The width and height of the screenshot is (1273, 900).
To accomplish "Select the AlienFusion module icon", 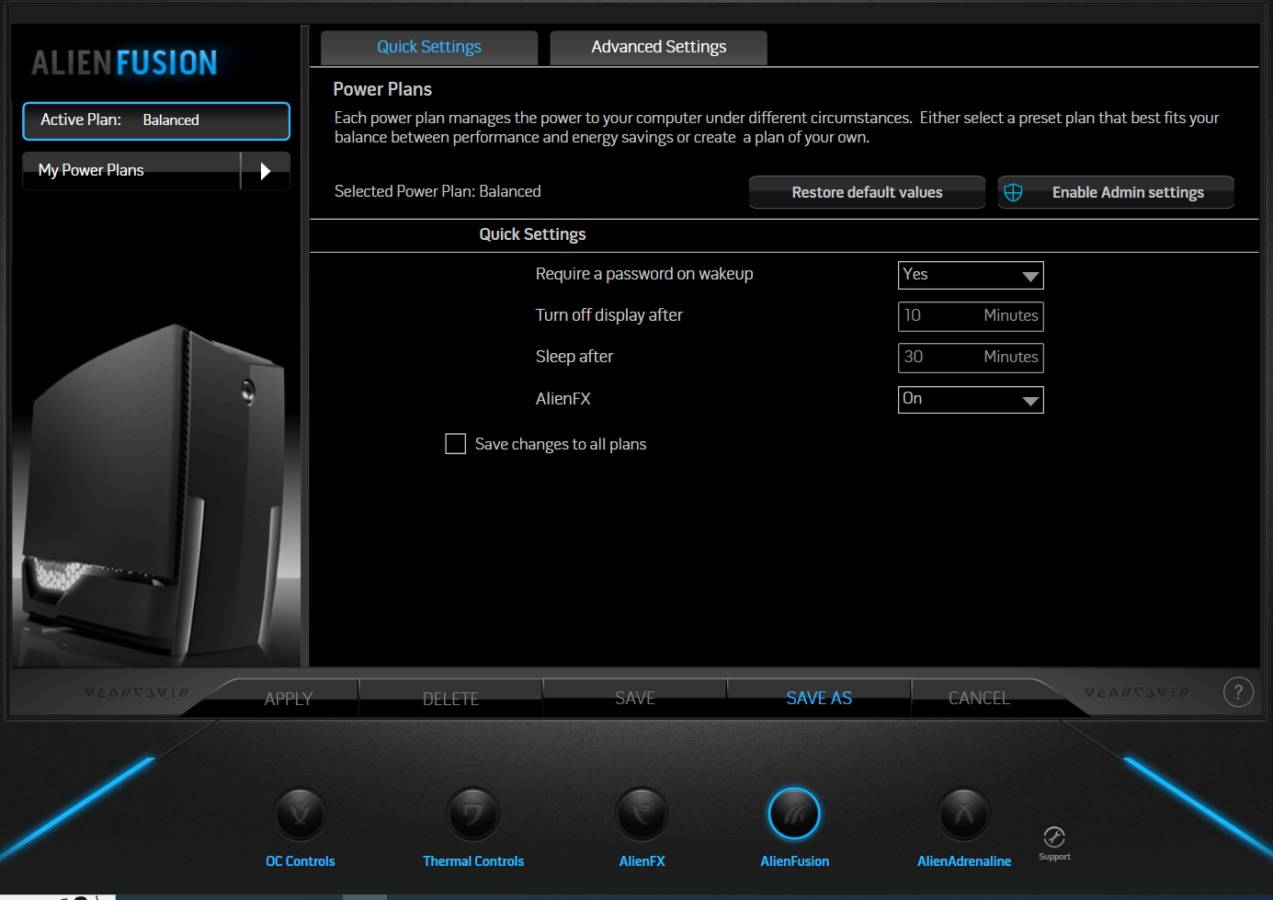I will pos(794,814).
